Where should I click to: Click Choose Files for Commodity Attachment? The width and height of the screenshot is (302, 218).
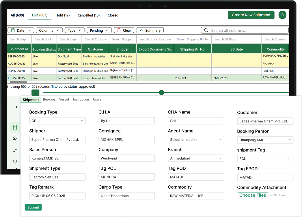pos(252,195)
